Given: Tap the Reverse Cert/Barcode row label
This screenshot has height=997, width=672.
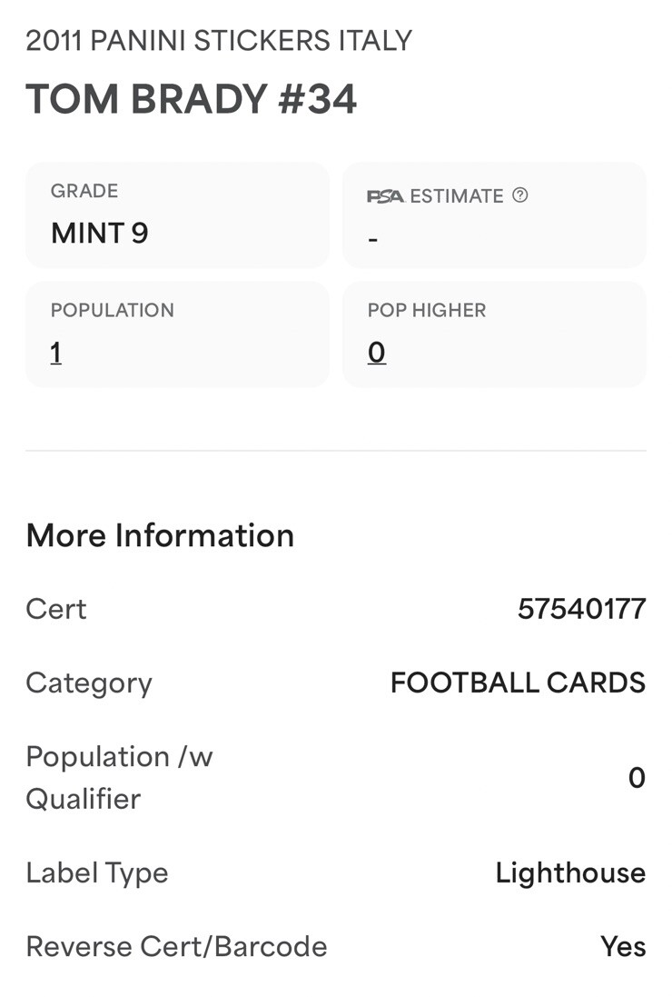Looking at the screenshot, I should (x=176, y=947).
